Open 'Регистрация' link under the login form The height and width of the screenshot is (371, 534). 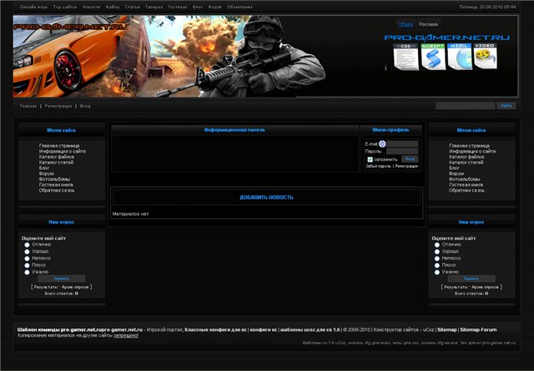406,166
